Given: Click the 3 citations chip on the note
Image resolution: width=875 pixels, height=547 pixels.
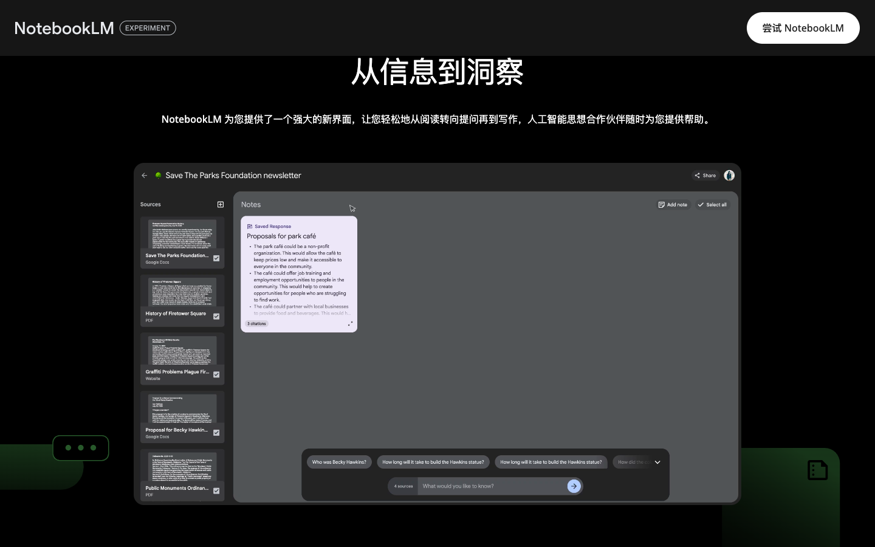Looking at the screenshot, I should point(256,323).
